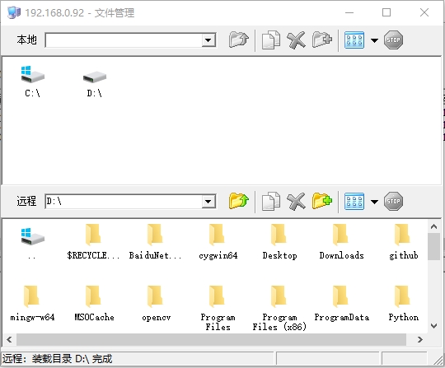Click the remote STOP button
The width and height of the screenshot is (445, 368).
[393, 202]
